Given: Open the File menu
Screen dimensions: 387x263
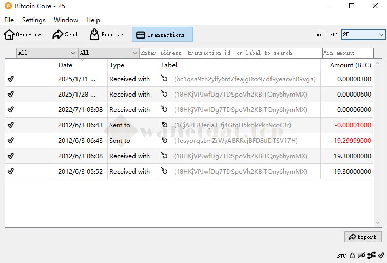Looking at the screenshot, I should [x=9, y=20].
